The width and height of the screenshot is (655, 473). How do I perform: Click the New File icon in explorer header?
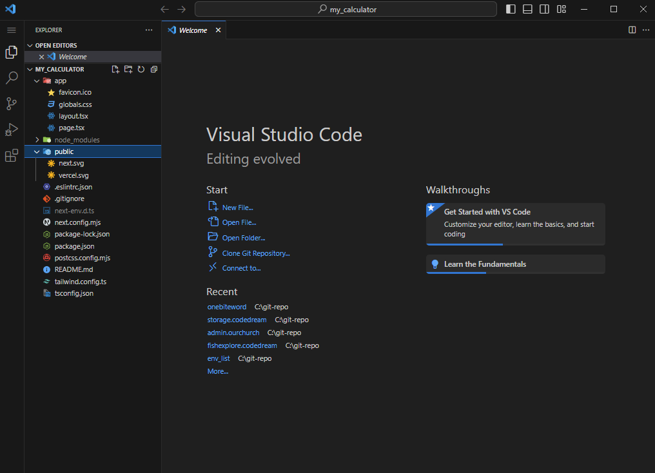115,69
